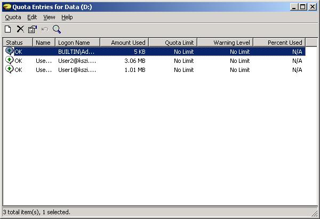Click the Find magnifier toolbar icon
This screenshot has height=219, width=320.
(x=57, y=29)
